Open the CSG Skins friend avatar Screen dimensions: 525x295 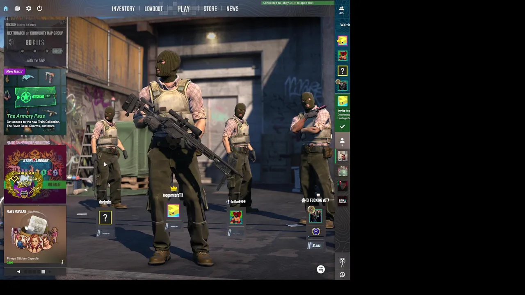[x=342, y=201]
